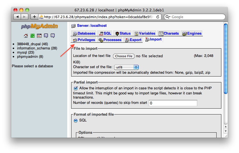Open the Status tab
This screenshot has height=153, width=239.
coord(123,34)
